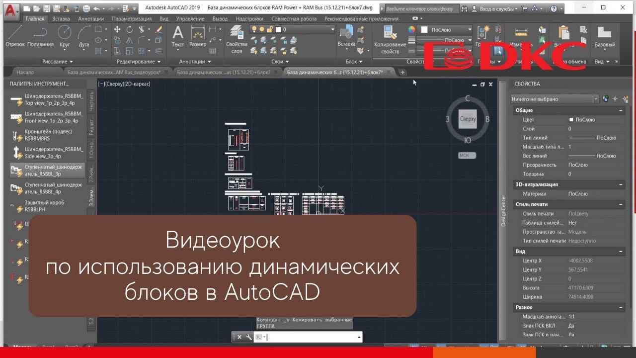636x358 pixels.
Task: Switch to the Вывод ribbon tab
Action: (220, 19)
